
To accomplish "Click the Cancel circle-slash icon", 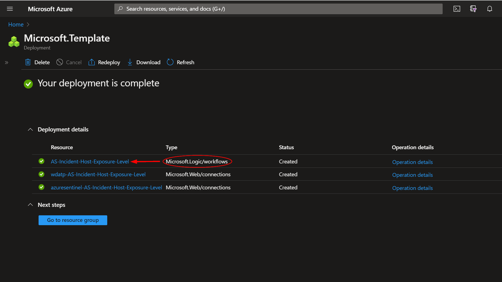I will pos(60,62).
